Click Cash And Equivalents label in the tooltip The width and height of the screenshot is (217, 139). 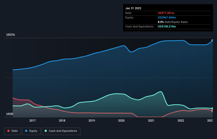[x=139, y=26]
